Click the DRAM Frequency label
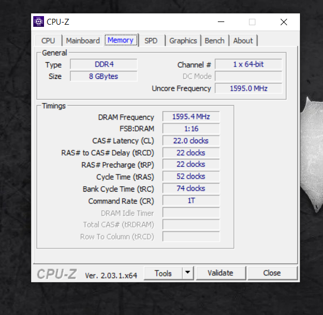 click(126, 117)
